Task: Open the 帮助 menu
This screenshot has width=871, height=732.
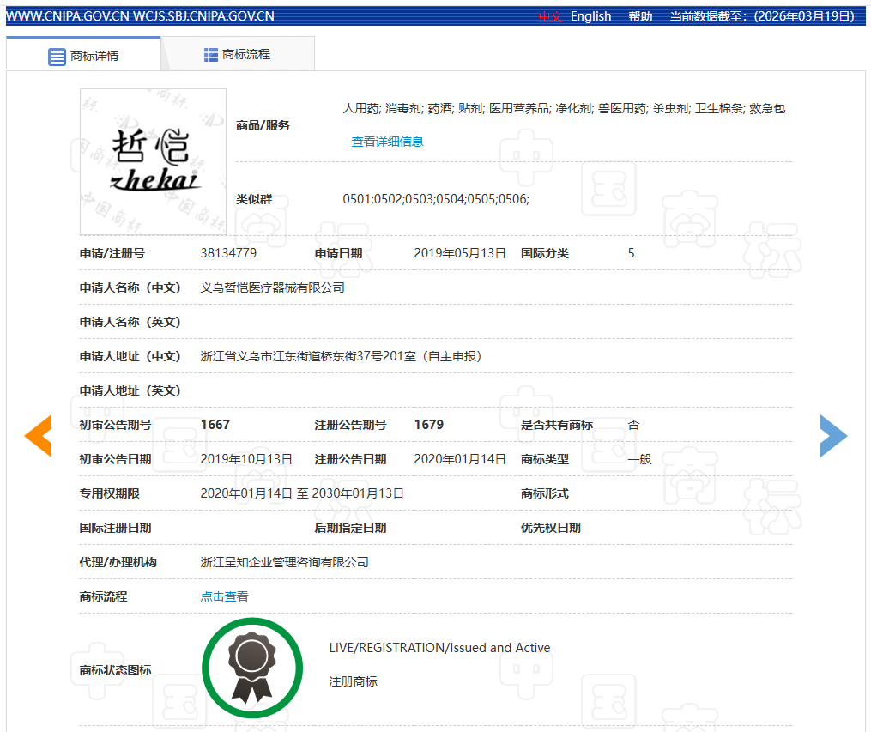Action: [x=639, y=15]
